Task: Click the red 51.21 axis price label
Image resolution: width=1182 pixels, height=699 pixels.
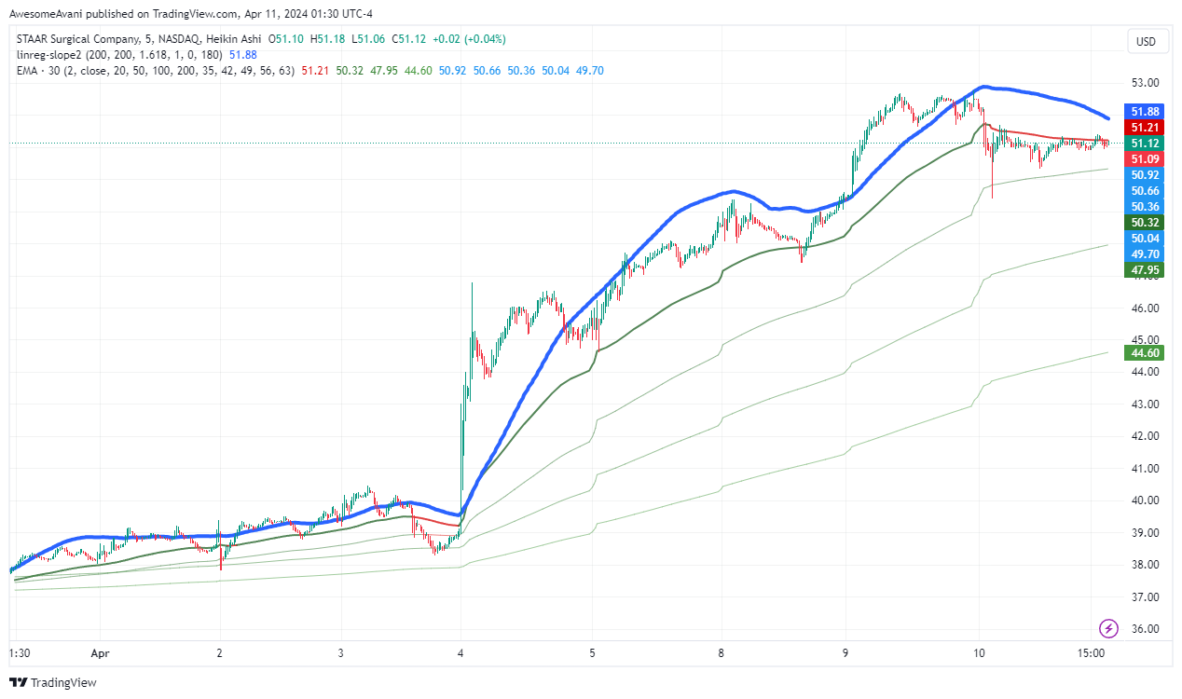Action: click(x=1145, y=128)
